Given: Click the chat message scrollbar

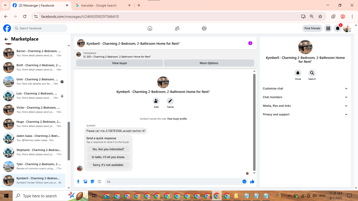Looking at the screenshot, I should [254, 122].
